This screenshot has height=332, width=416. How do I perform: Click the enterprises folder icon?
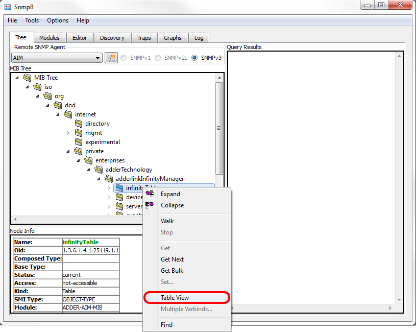coord(88,160)
